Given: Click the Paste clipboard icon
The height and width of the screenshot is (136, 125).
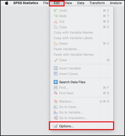Looking at the screenshot, I should pyautogui.click(x=55, y=43).
